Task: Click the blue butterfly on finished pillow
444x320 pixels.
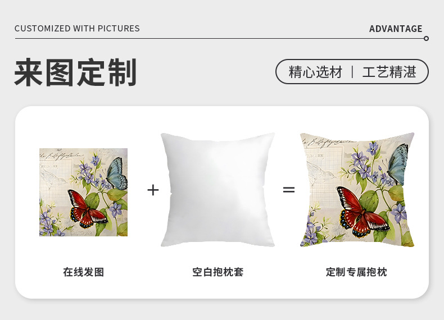Action: [398, 164]
